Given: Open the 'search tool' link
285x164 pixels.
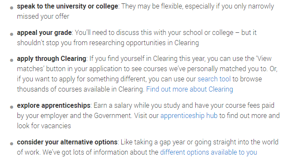Looking at the screenshot, I should click(214, 79).
